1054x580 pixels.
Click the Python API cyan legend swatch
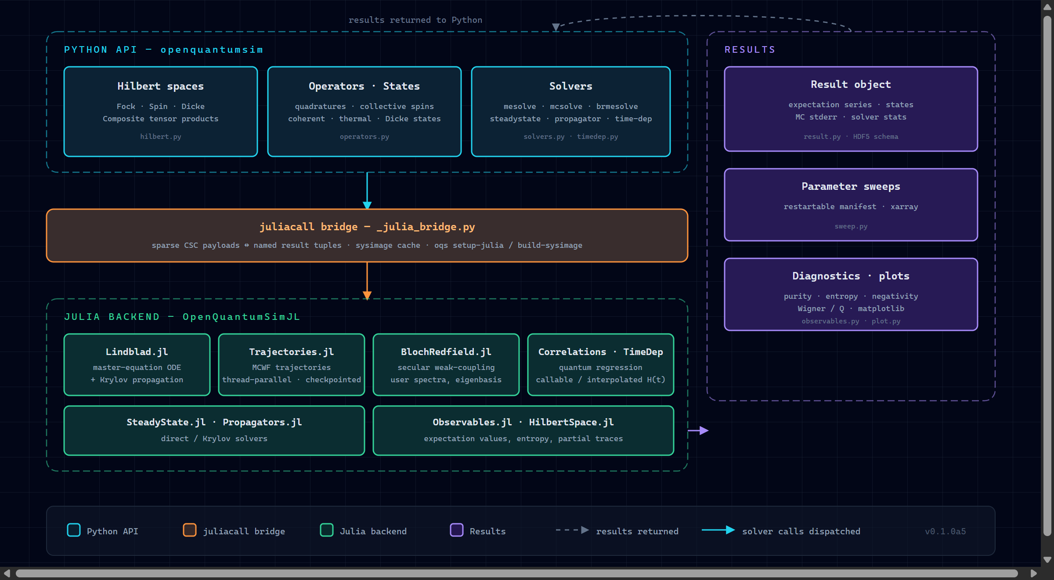74,530
